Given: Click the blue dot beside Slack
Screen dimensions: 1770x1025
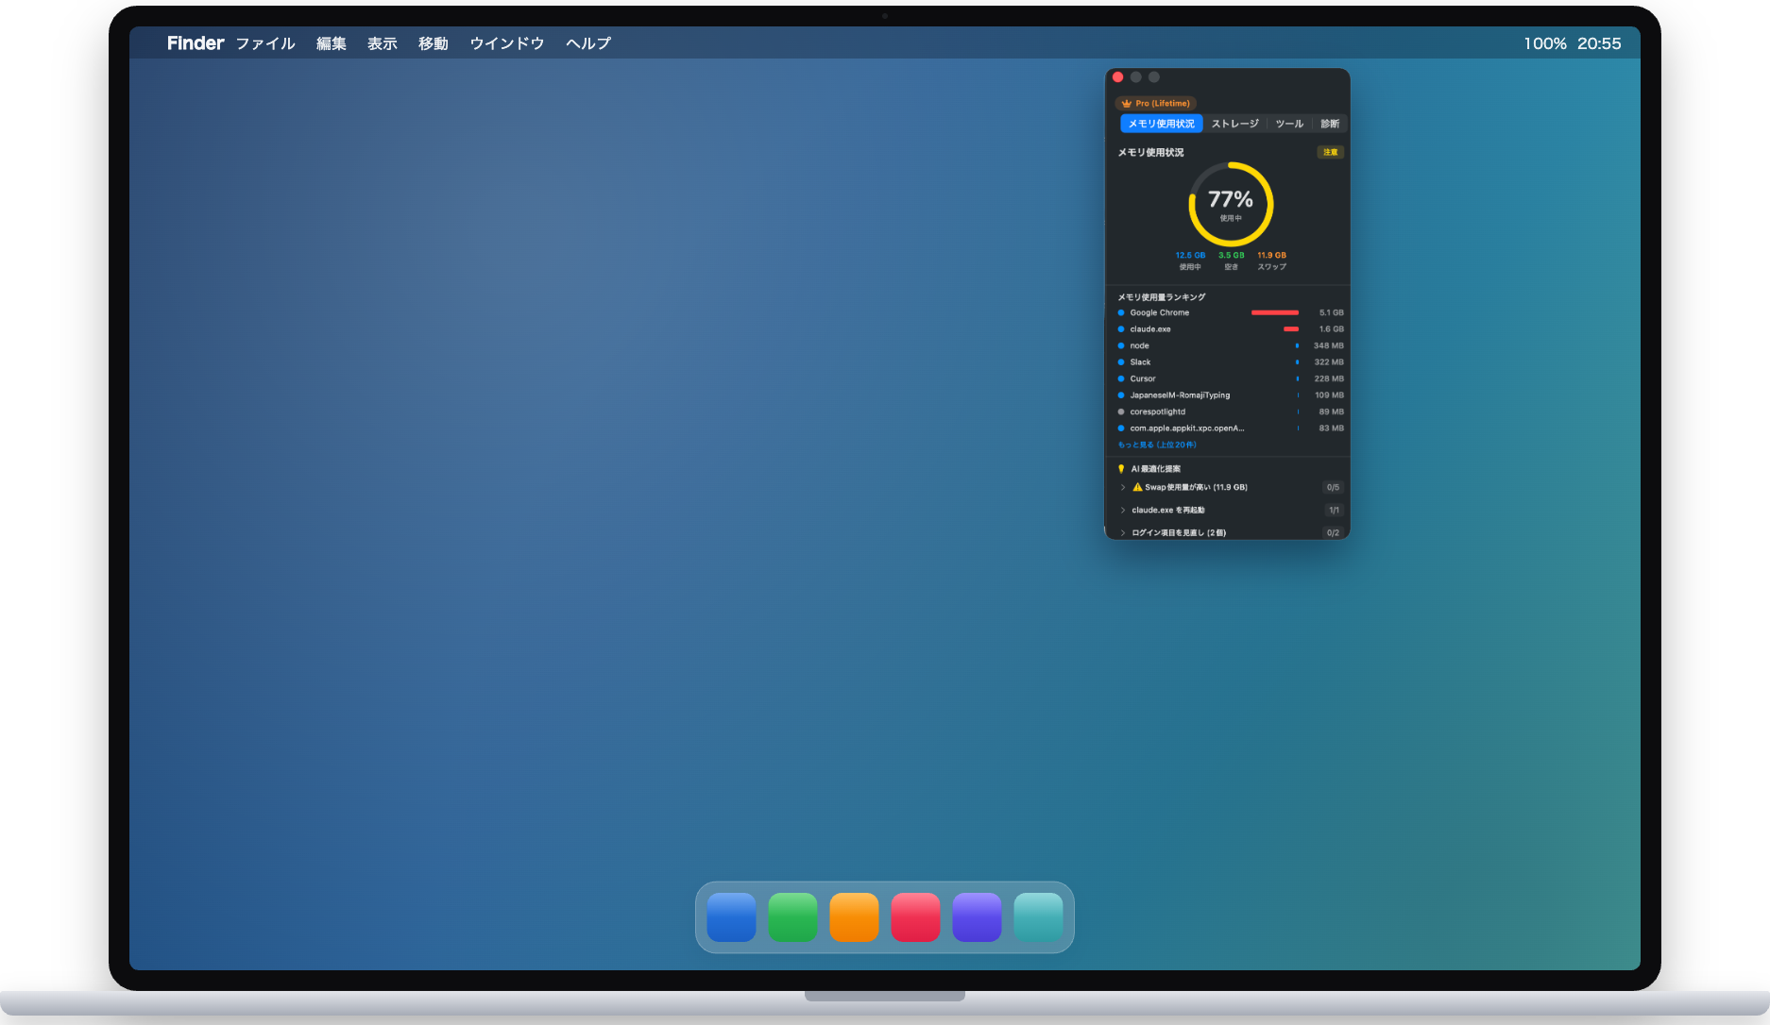Looking at the screenshot, I should tap(1121, 362).
